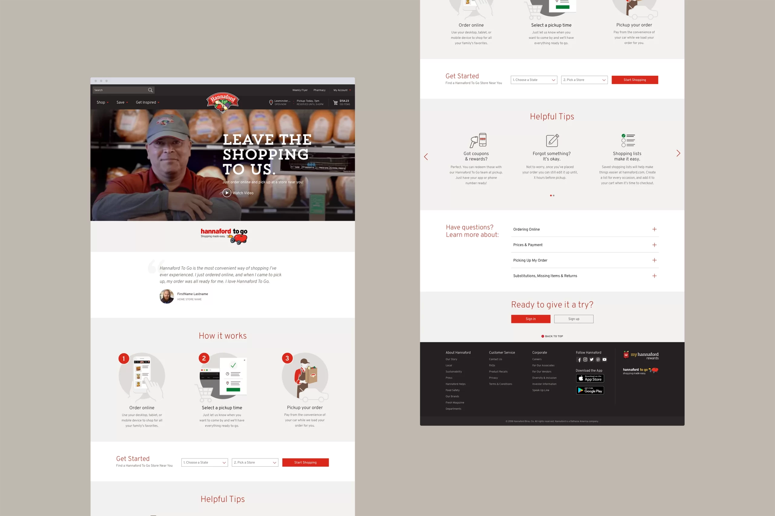The height and width of the screenshot is (516, 775).
Task: Click the Watch Video play button link
Action: coord(227,193)
